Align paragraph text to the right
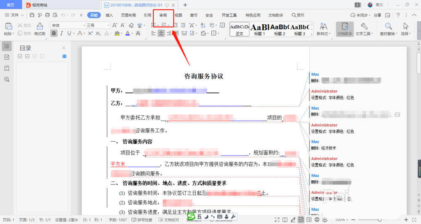Screen dimensions: 421x224 pos(169,33)
